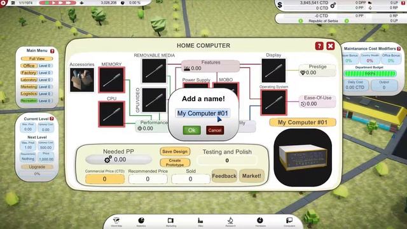The width and height of the screenshot is (407, 229).
Task: Adjust the Department Budget green bar
Action: 370,74
